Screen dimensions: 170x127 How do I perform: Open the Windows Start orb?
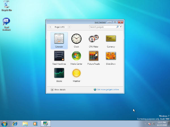tap(5, 124)
